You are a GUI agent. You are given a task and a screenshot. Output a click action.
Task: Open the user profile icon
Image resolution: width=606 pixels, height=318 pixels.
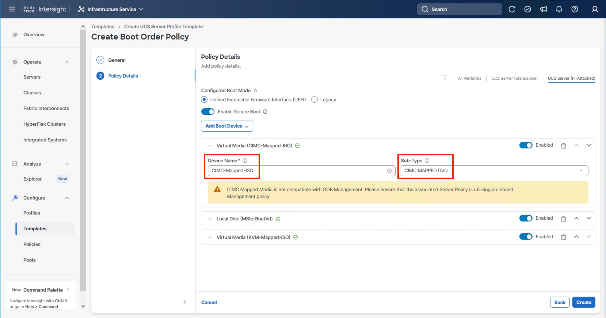595,9
